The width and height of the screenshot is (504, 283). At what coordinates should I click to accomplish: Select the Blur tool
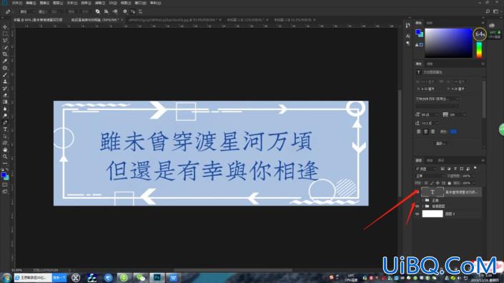coord(5,109)
